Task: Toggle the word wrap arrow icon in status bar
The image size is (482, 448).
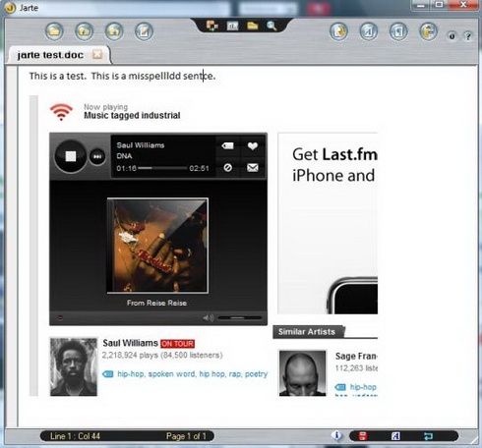Action: [428, 436]
